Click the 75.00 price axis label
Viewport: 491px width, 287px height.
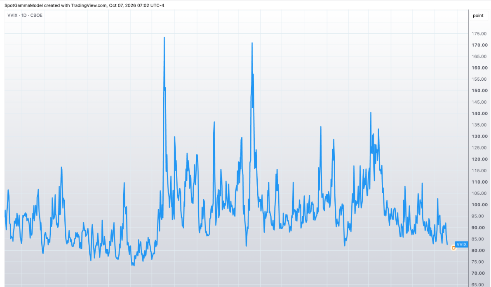477,262
